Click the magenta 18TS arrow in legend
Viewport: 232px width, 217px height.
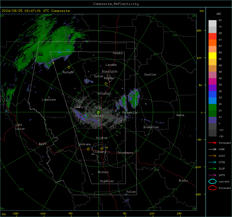(x=212, y=175)
